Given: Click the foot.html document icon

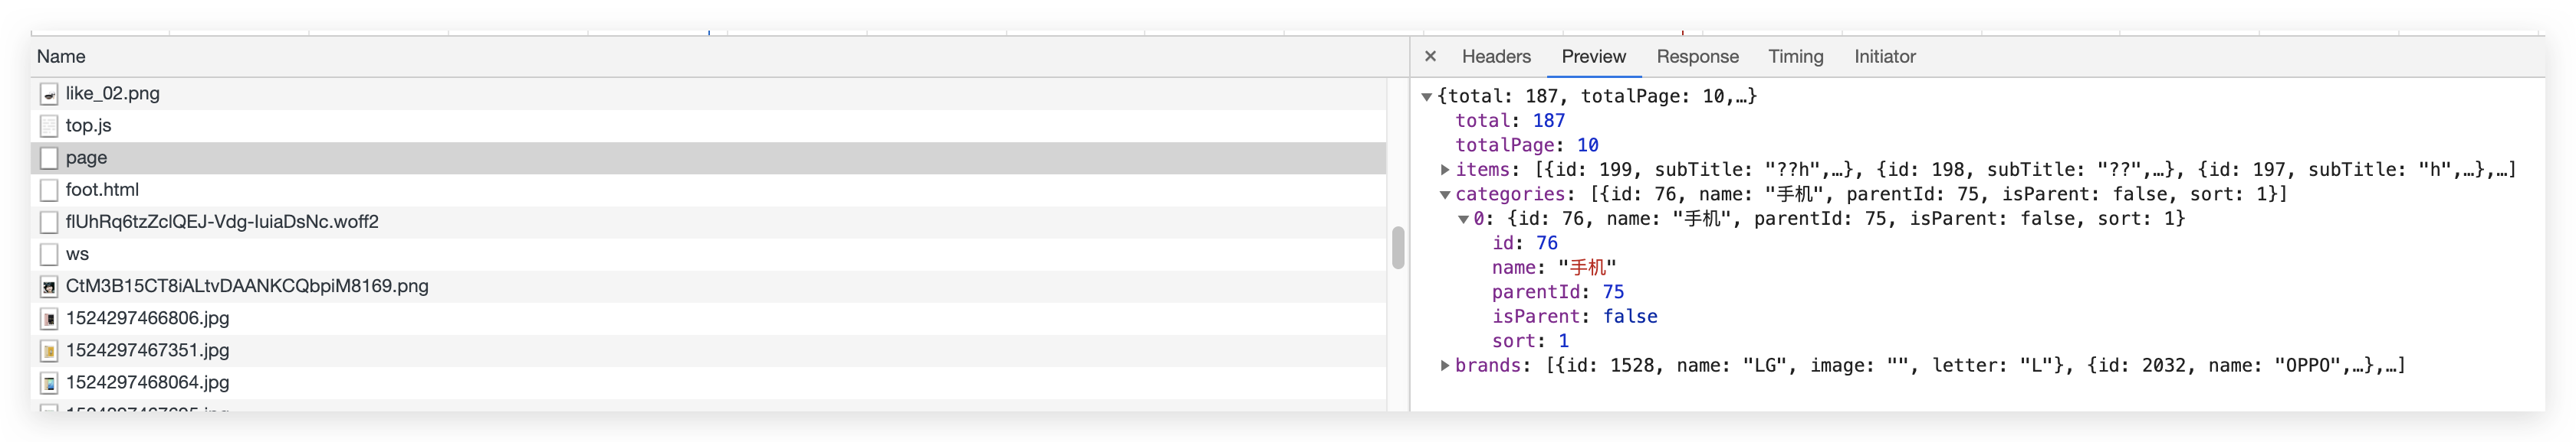Looking at the screenshot, I should click(49, 190).
